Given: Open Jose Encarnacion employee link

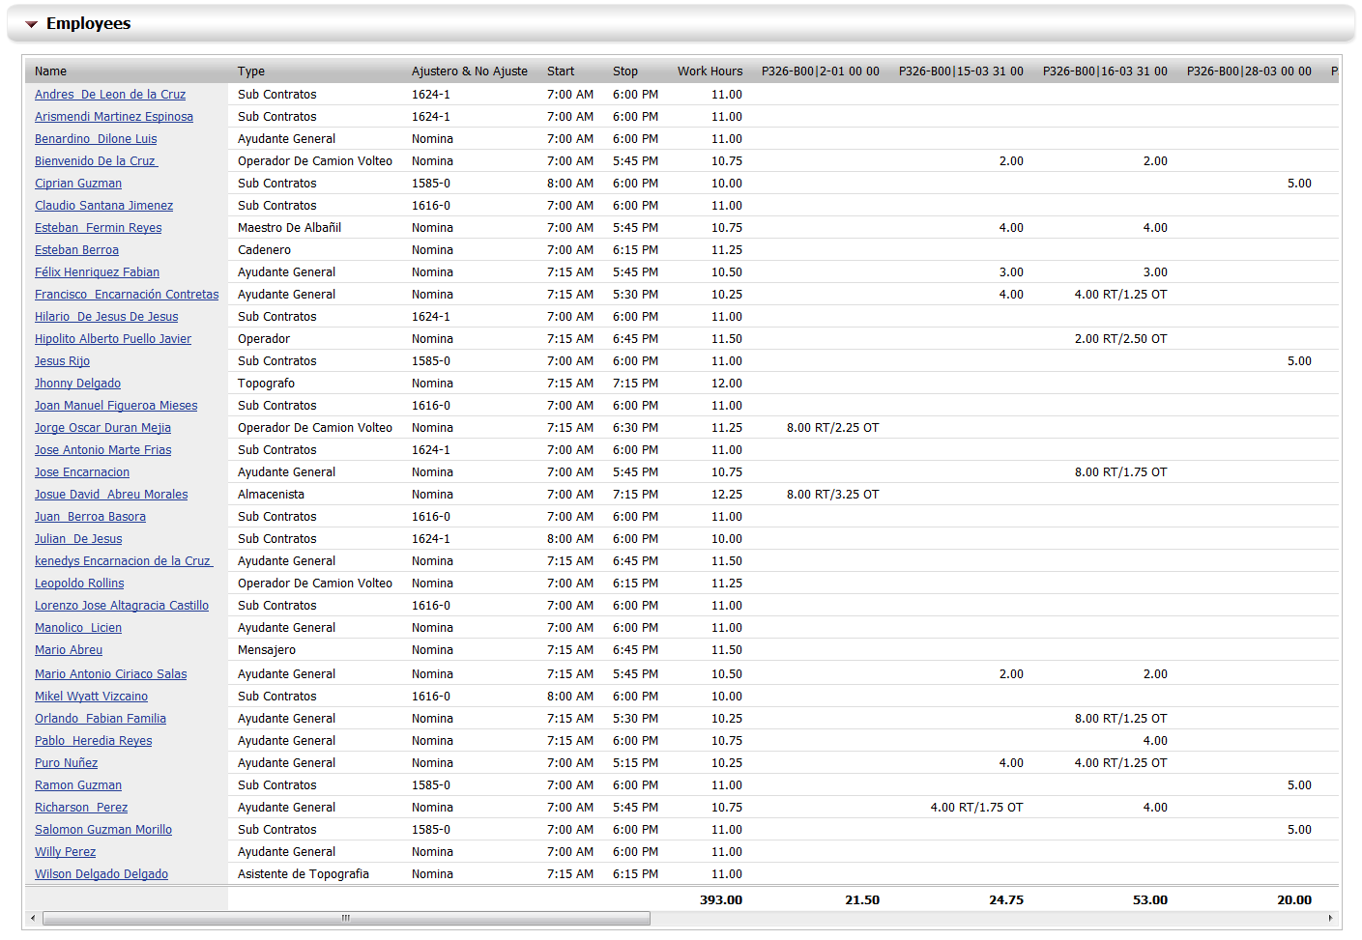Looking at the screenshot, I should pyautogui.click(x=82, y=472).
